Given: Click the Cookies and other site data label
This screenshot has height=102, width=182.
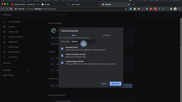Looking at the screenshot, I should pyautogui.click(x=76, y=54).
